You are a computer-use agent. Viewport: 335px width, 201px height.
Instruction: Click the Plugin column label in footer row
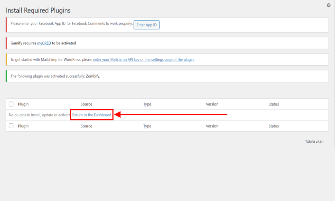pos(23,126)
